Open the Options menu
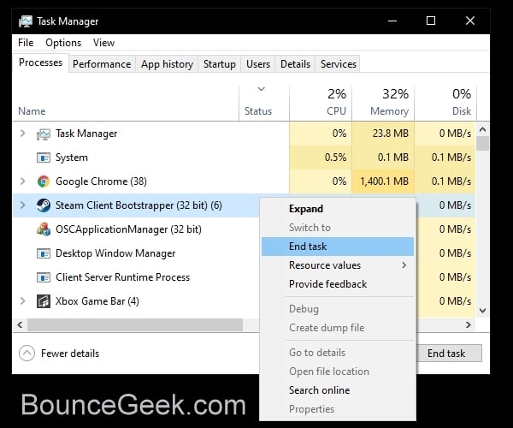513x428 pixels. 63,43
